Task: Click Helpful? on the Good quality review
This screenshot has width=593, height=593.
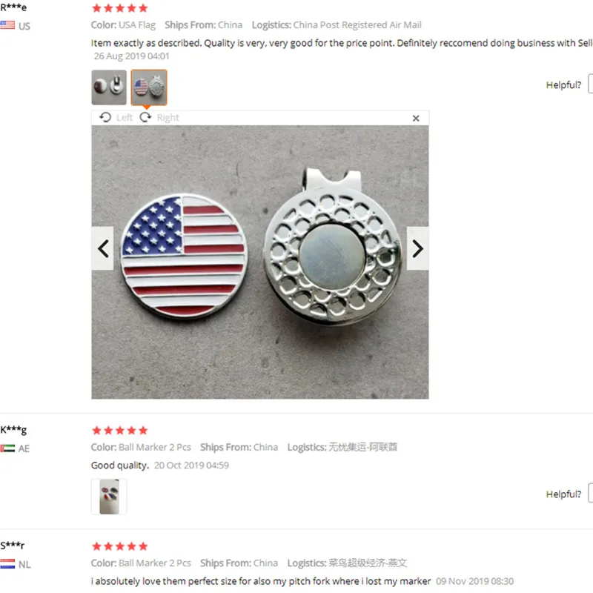Action: (x=563, y=494)
